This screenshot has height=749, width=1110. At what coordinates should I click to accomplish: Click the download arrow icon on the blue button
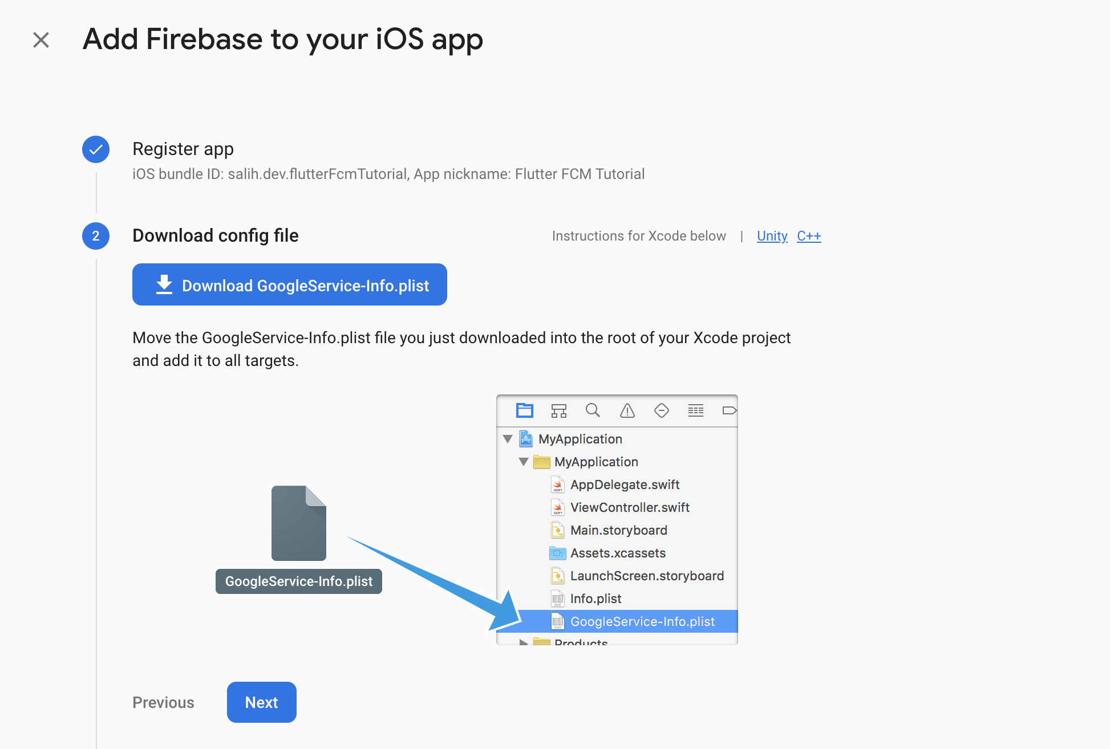[164, 284]
